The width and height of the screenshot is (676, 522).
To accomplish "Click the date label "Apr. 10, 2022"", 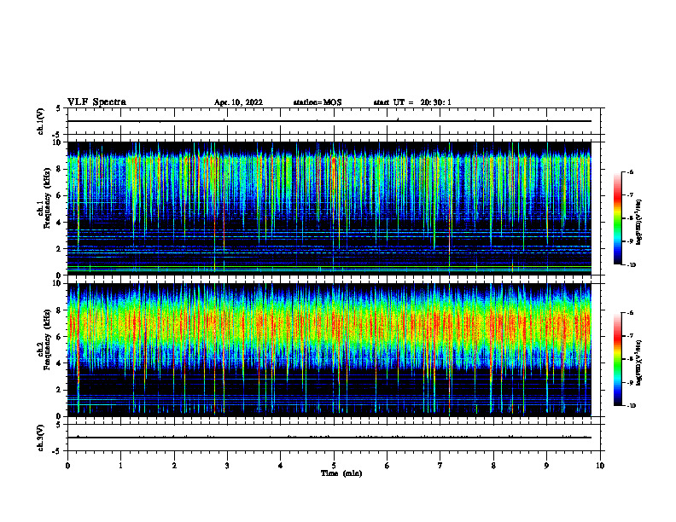I will pyautogui.click(x=238, y=102).
